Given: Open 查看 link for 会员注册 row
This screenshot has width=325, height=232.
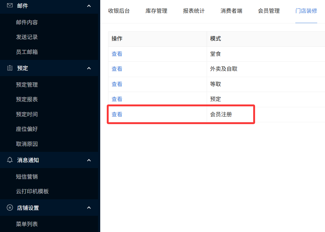Looking at the screenshot, I should click(117, 114).
